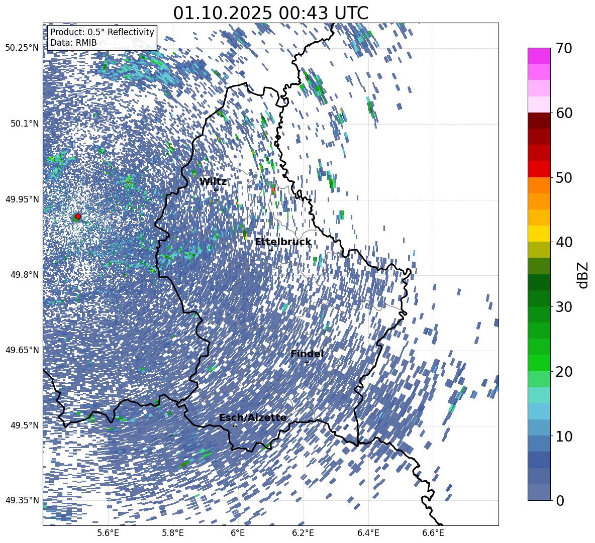Pick the yellow swatch just above 40 dBZ
The height and width of the screenshot is (543, 595).
(x=539, y=234)
